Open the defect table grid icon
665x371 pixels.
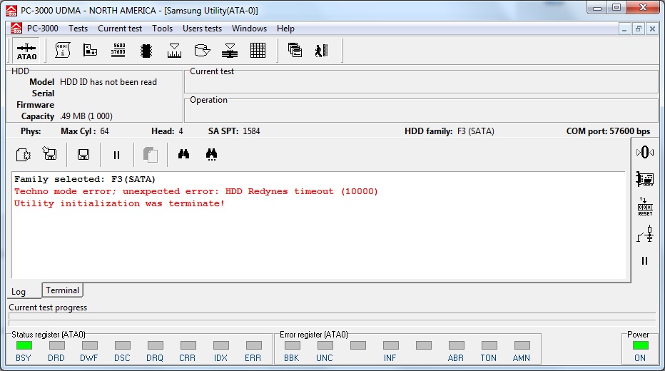tap(258, 51)
